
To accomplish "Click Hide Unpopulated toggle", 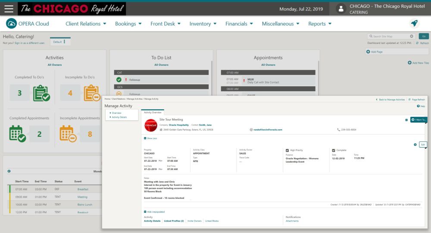I will [x=154, y=212].
